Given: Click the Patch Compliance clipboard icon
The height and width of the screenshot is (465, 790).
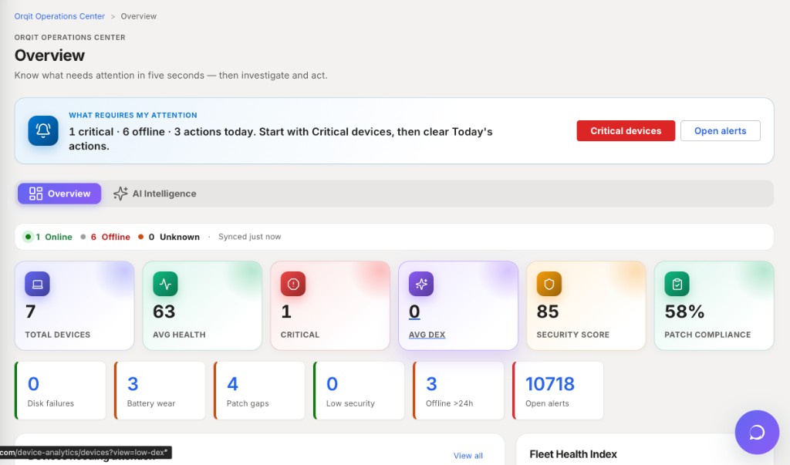Looking at the screenshot, I should [677, 284].
